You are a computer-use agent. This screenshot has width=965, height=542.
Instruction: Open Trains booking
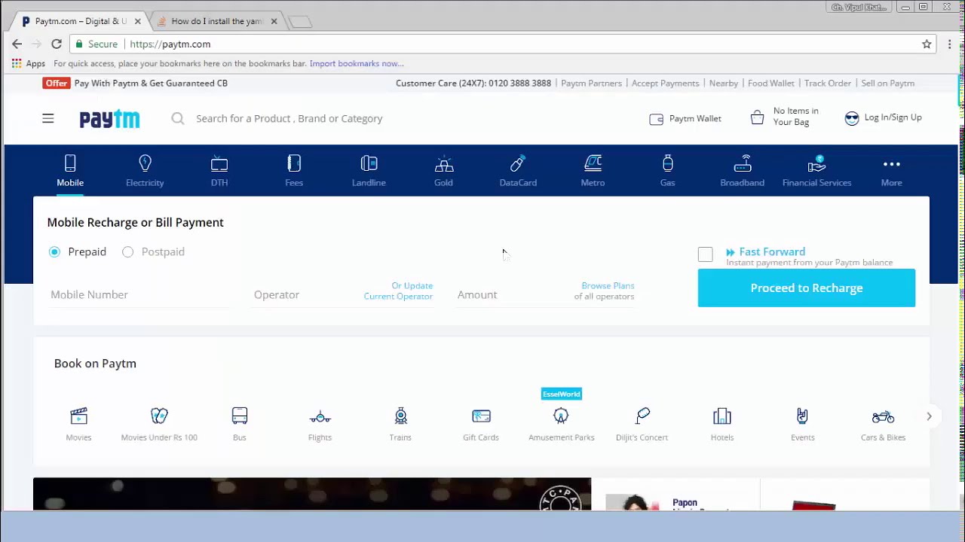coord(400,424)
